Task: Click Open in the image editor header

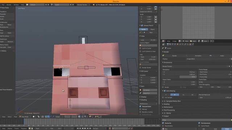Action: (x=193, y=41)
